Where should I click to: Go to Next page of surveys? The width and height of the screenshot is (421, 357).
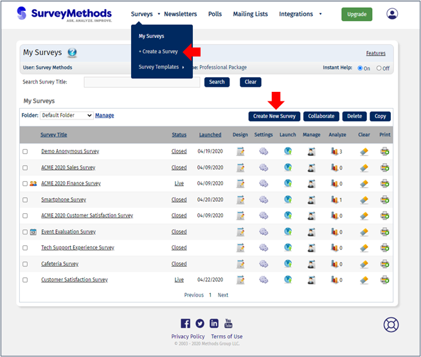point(223,295)
